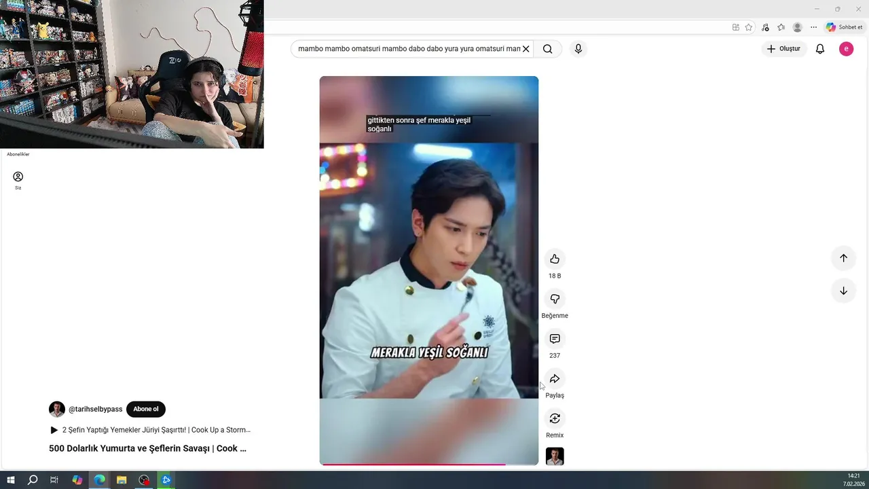Click the Paylaş share arrow icon
The height and width of the screenshot is (489, 869).
point(555,378)
